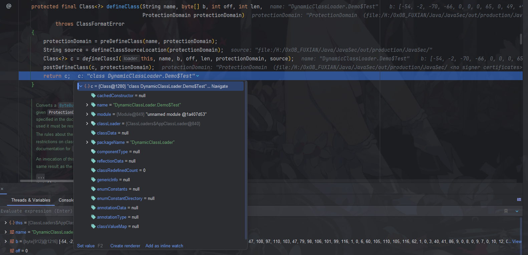The height and width of the screenshot is (255, 528).
Task: Click the ByteBuffer tag in Javadoc
Action: pyautogui.click(x=66, y=105)
